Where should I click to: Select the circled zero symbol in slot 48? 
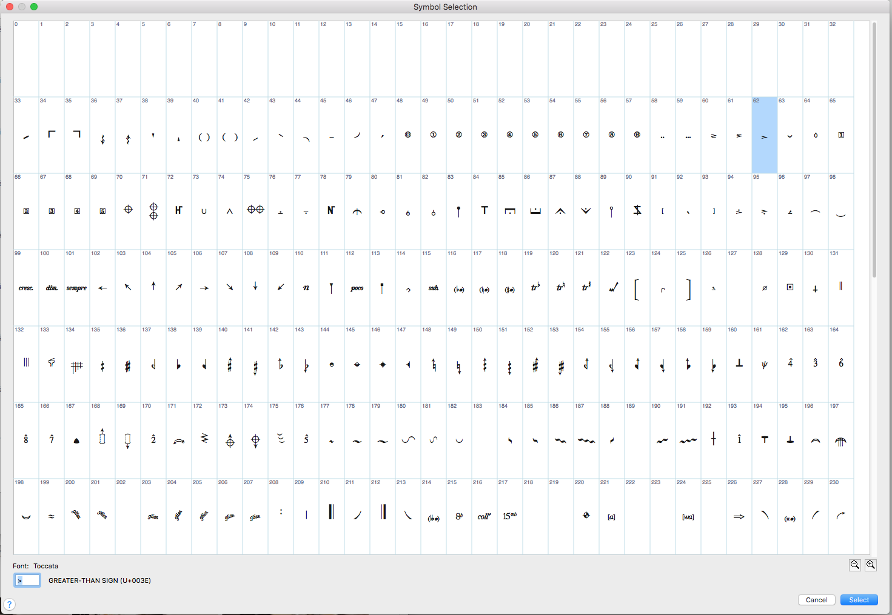pos(408,135)
